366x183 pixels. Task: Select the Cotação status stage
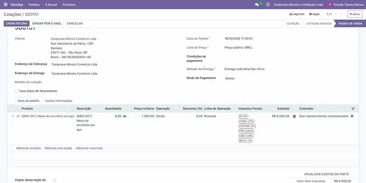tap(293, 23)
